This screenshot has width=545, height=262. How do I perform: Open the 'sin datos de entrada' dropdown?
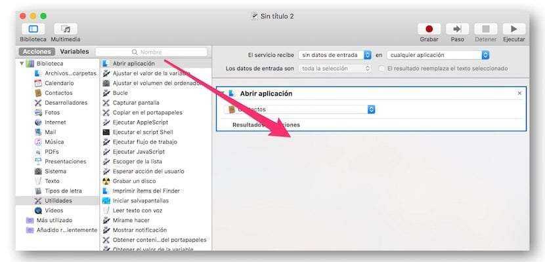pos(335,55)
